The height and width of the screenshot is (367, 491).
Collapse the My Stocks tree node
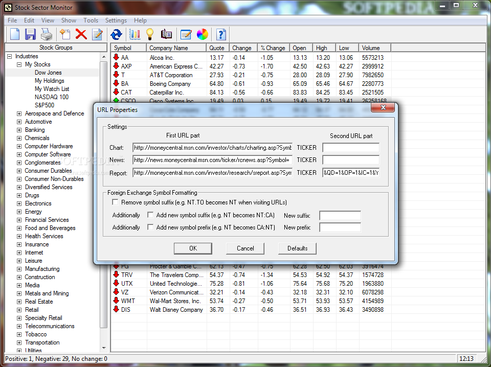coord(19,64)
